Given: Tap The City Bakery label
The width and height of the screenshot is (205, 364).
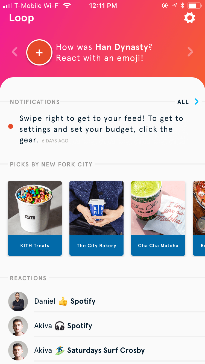Looking at the screenshot, I should click(96, 246).
